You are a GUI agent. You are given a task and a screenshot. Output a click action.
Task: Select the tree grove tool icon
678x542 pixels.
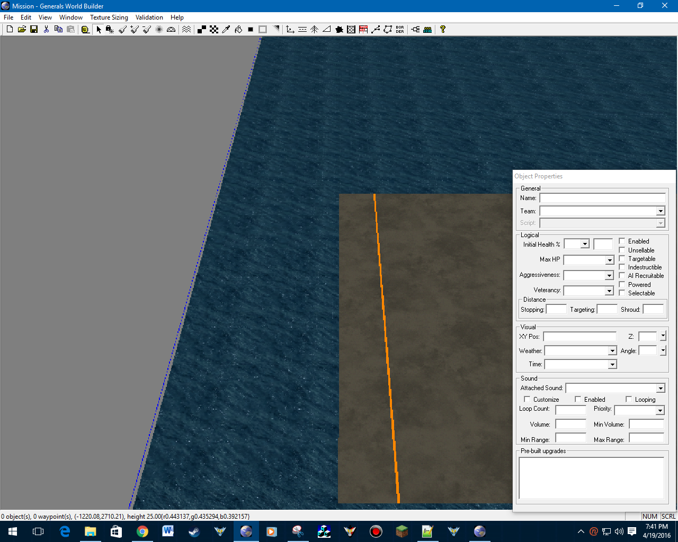click(x=315, y=30)
